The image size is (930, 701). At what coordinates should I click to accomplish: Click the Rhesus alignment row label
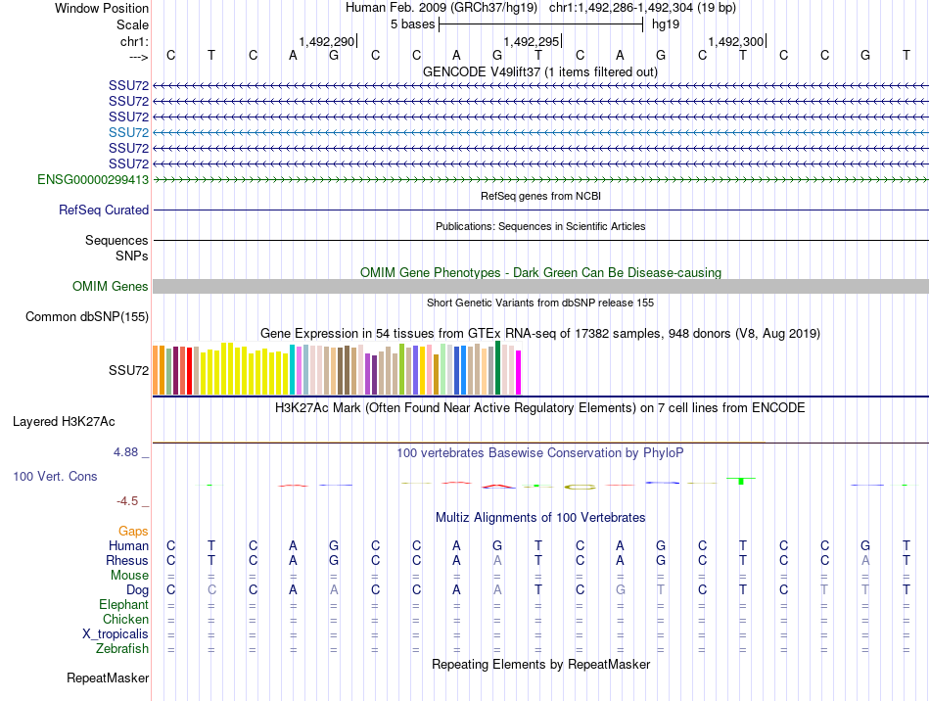(127, 560)
